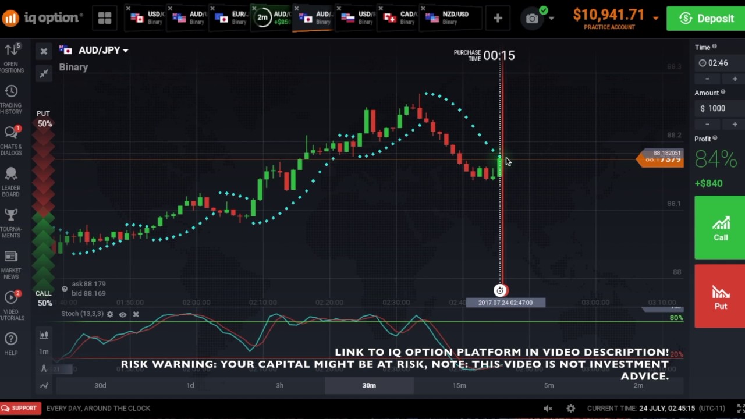Select the 5m chart time range
This screenshot has height=419, width=745.
[x=549, y=385]
